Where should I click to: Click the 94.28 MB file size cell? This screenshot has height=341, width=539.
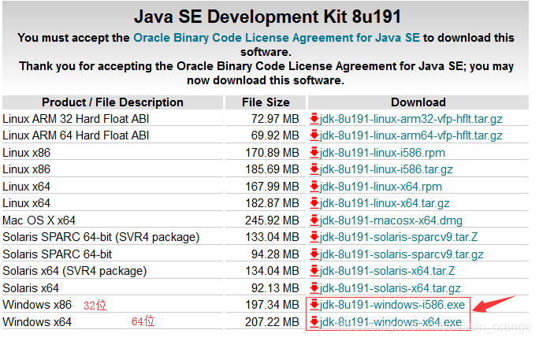pyautogui.click(x=275, y=254)
